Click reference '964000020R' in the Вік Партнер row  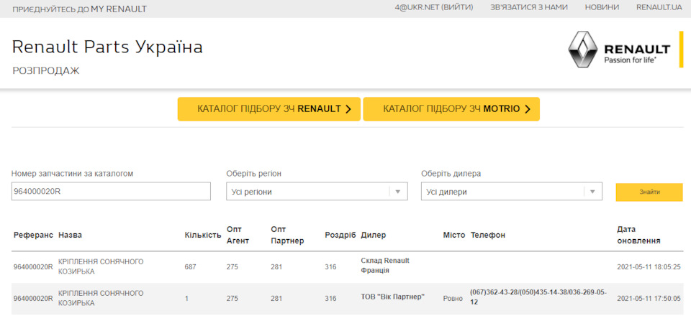33,299
